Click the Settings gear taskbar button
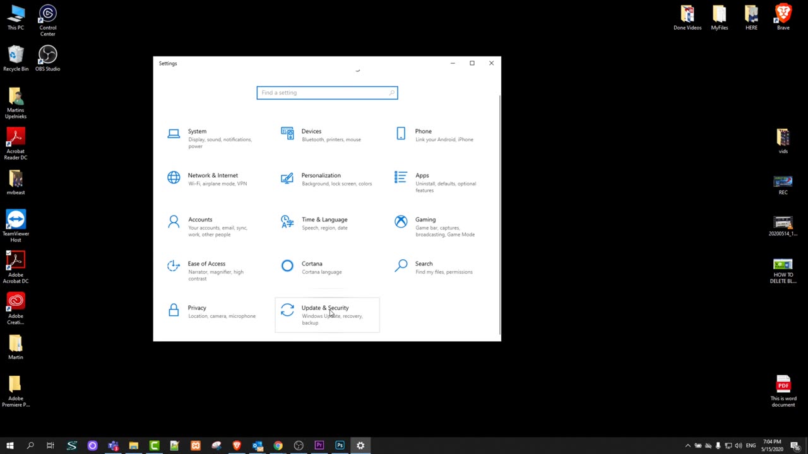808x454 pixels. click(x=360, y=446)
